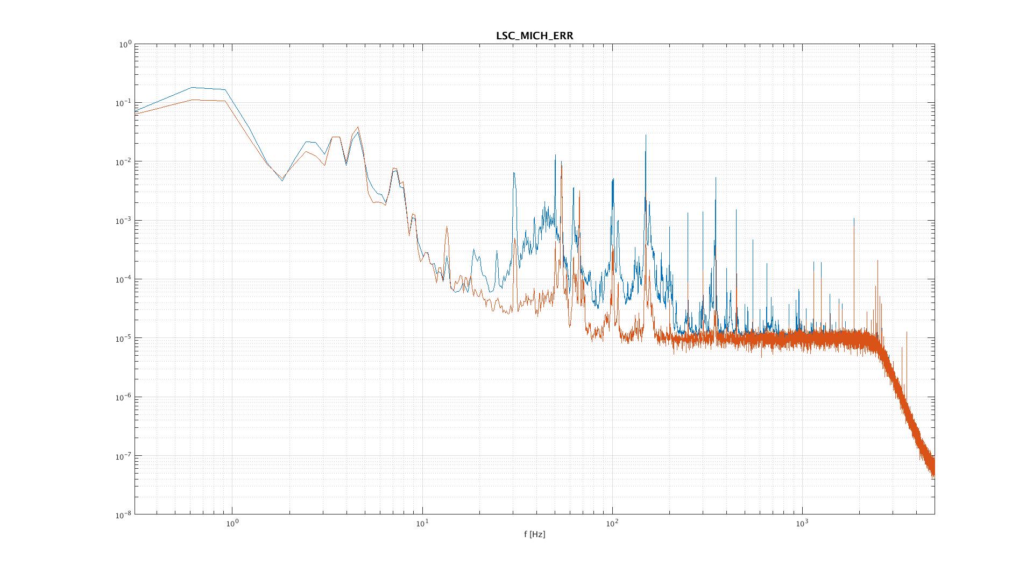Click the y-axis tick label 10^-4
This screenshot has width=1033, height=578.
(x=124, y=280)
